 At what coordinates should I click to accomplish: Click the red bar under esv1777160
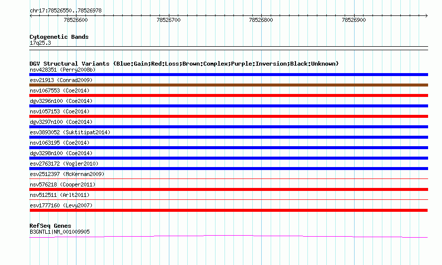[x=228, y=210]
